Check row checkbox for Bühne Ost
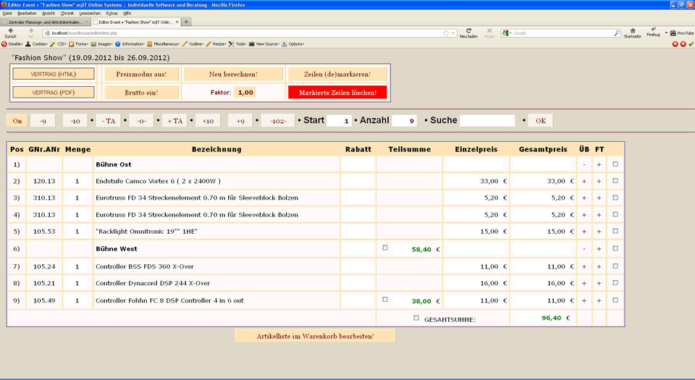695x380 pixels. point(615,164)
